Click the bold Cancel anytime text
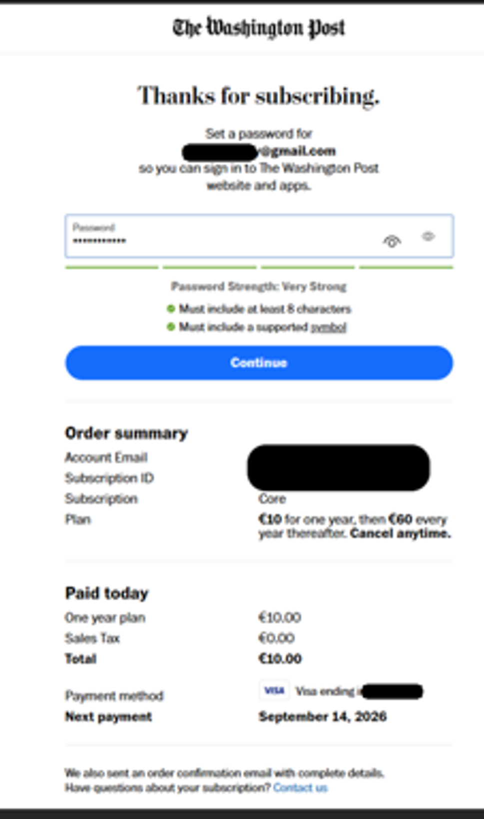 400,534
